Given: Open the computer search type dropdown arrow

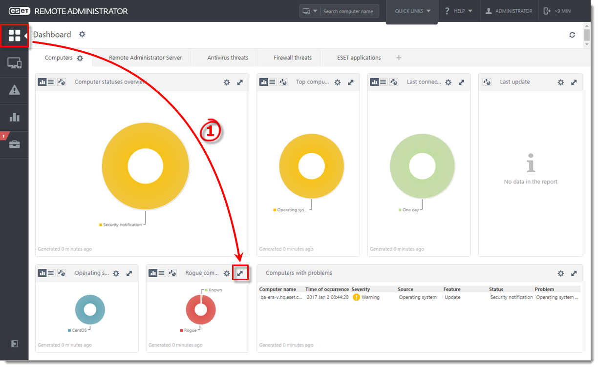Looking at the screenshot, I should coord(315,11).
